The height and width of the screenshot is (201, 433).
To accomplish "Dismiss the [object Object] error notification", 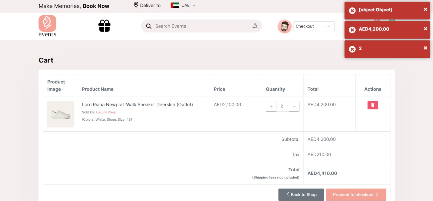I will (425, 9).
